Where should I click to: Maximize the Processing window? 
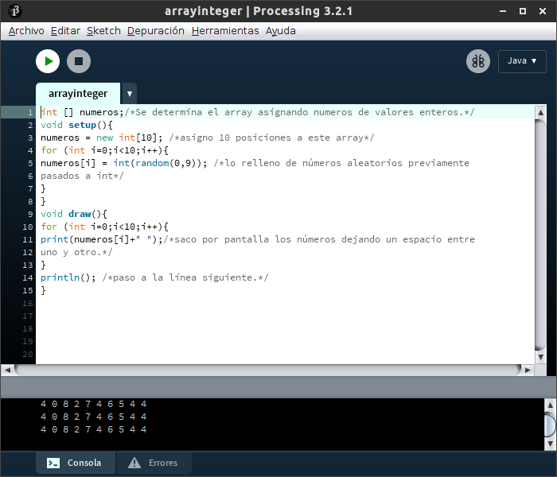pyautogui.click(x=523, y=11)
